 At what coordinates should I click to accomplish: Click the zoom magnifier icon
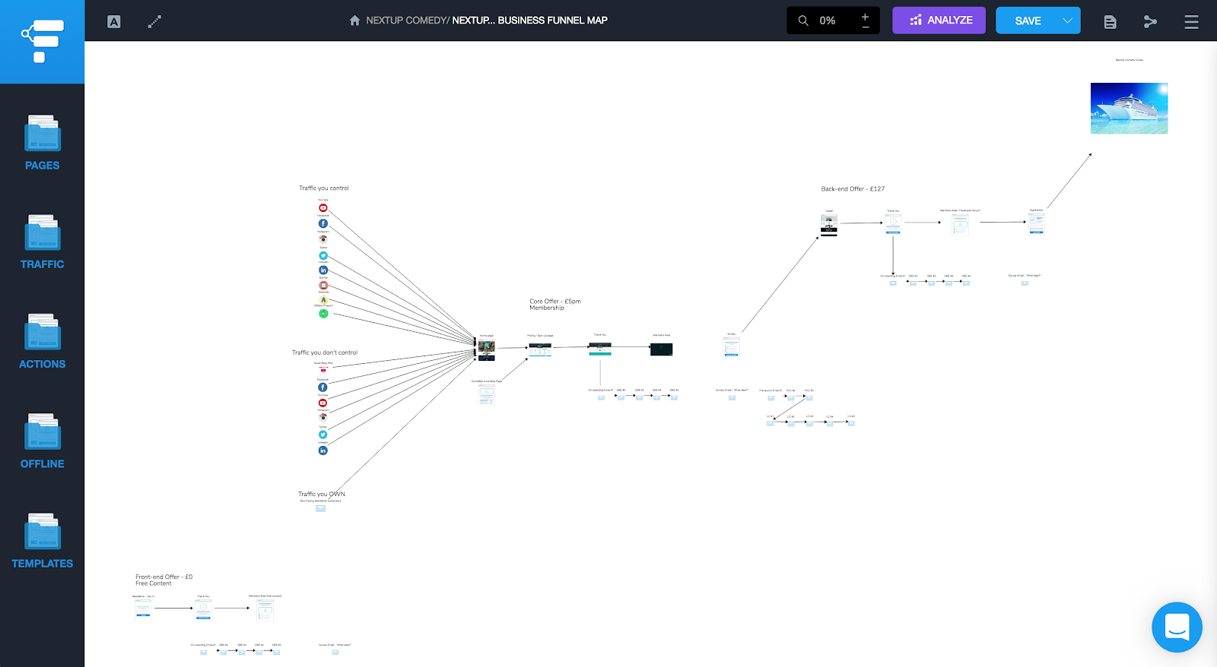point(803,21)
